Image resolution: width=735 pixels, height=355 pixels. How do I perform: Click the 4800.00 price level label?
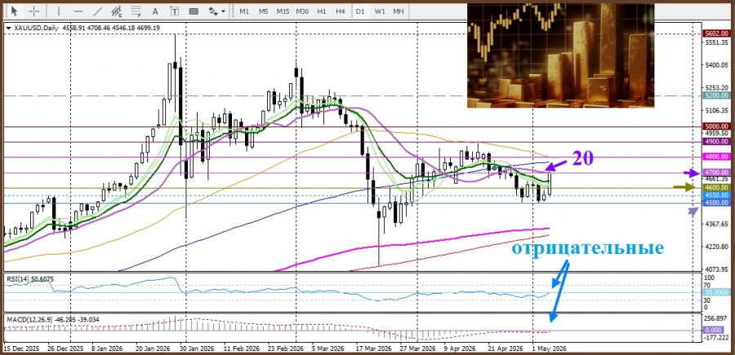(717, 157)
